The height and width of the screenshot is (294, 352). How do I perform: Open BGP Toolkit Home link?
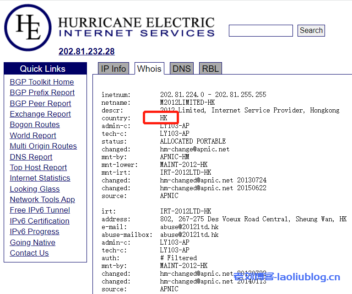(42, 82)
